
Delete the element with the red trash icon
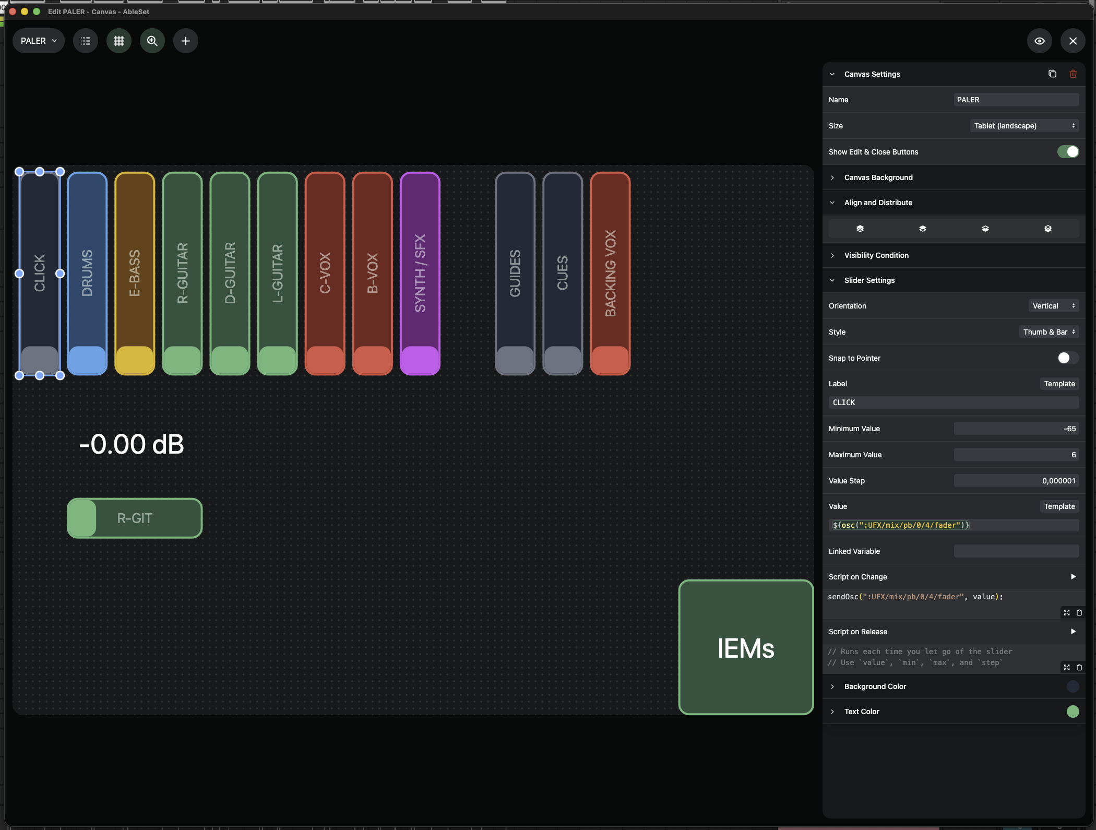click(1073, 74)
